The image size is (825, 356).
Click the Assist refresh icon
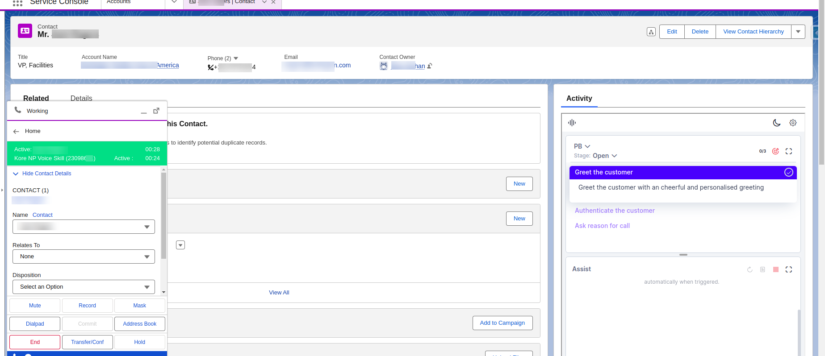[x=750, y=269]
